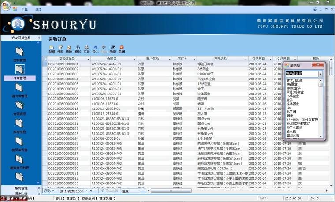Click contract cell Z100515-23544-01

105,114
